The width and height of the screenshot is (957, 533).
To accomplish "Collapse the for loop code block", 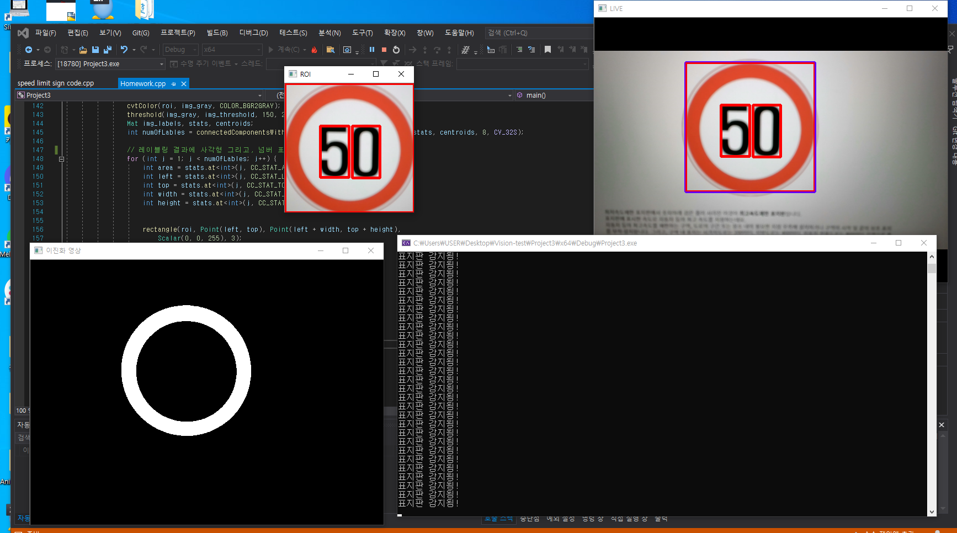I will (x=61, y=159).
